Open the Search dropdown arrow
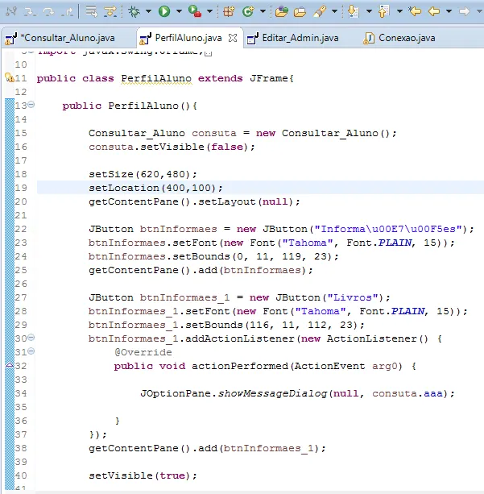 [x=335, y=11]
